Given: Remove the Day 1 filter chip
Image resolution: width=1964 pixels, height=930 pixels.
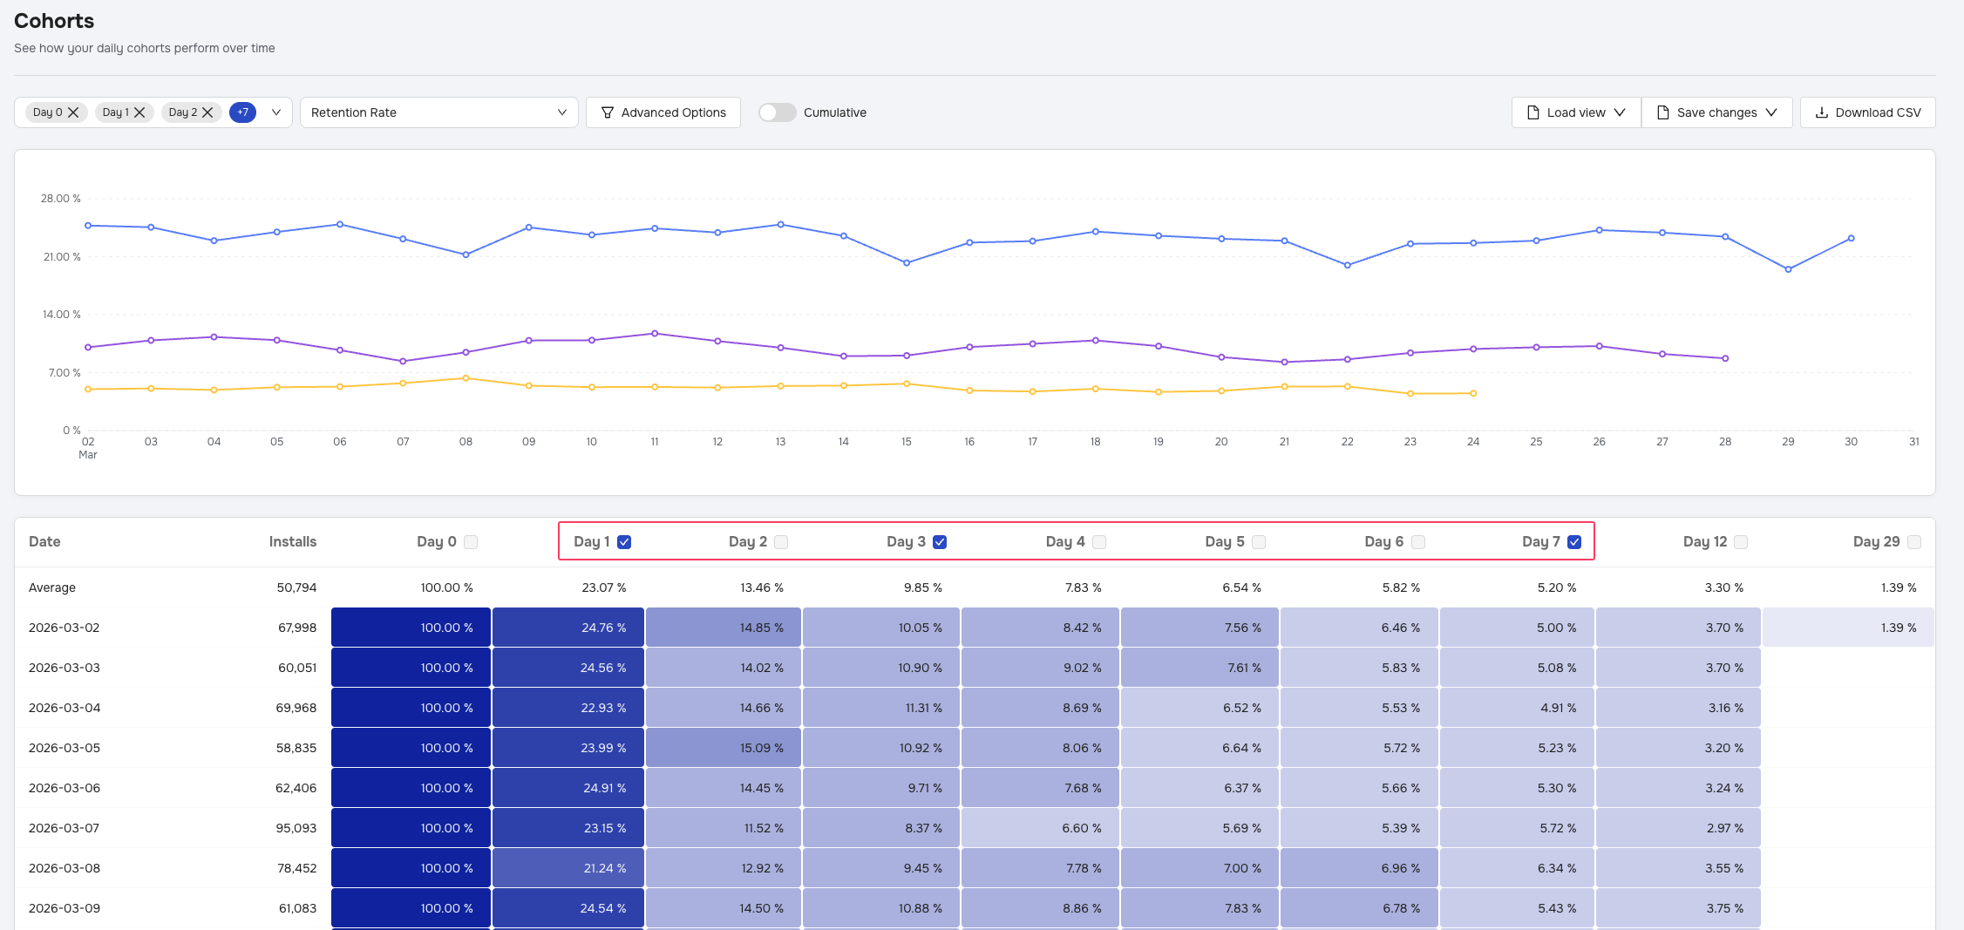Looking at the screenshot, I should [139, 112].
